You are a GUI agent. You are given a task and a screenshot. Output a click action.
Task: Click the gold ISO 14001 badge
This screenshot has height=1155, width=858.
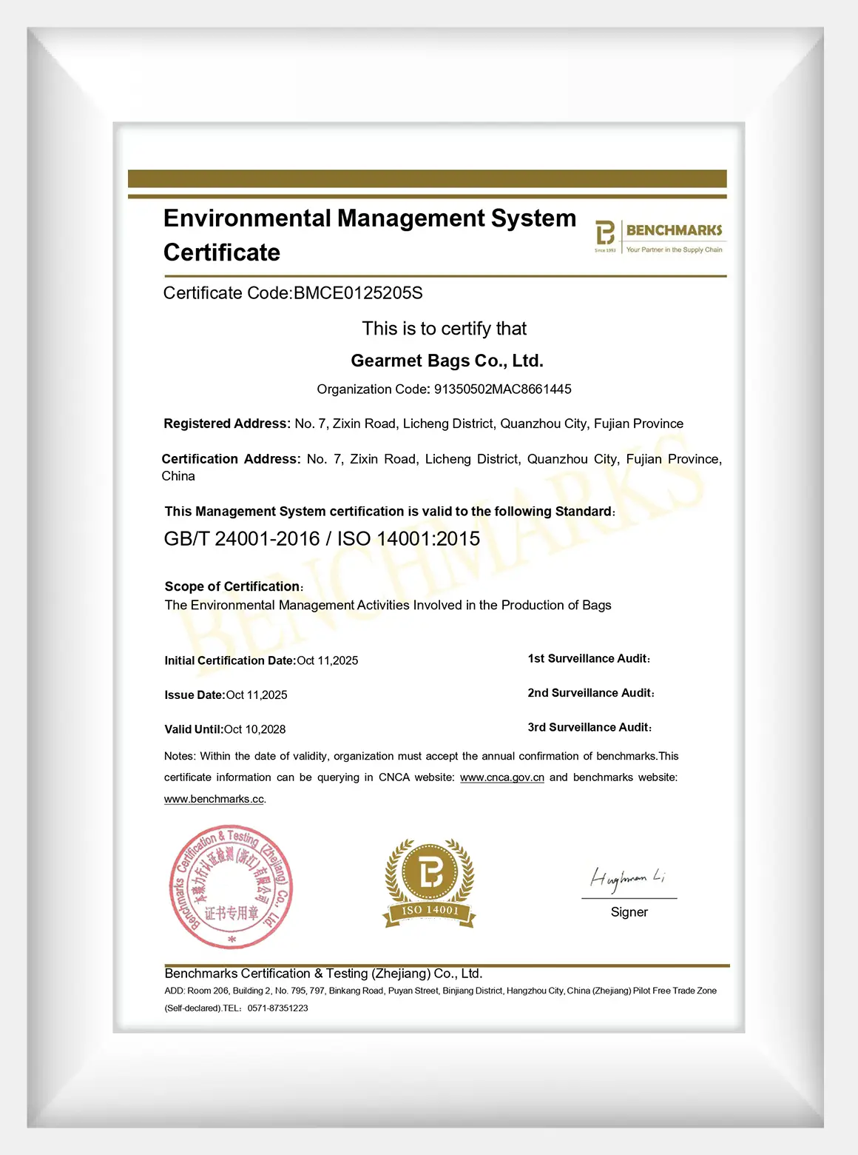point(430,883)
